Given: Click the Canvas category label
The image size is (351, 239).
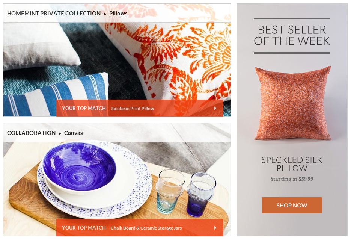Looking at the screenshot, I should tap(74, 133).
